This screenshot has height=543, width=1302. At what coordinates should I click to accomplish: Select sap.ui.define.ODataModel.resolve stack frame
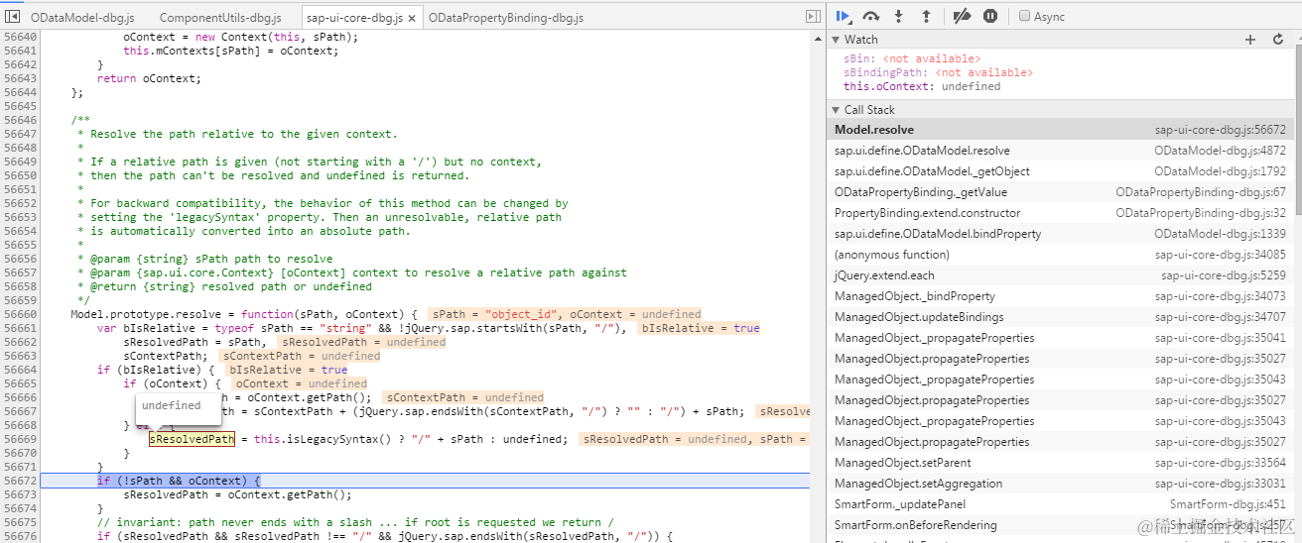1060,151
